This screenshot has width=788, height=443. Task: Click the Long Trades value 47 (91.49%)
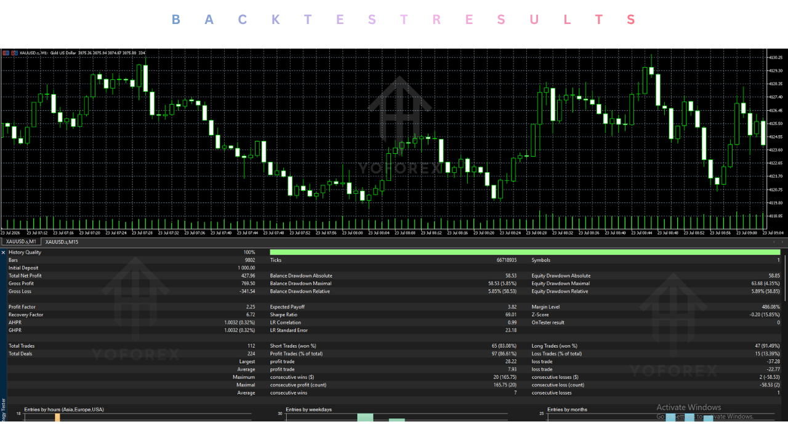(767, 346)
